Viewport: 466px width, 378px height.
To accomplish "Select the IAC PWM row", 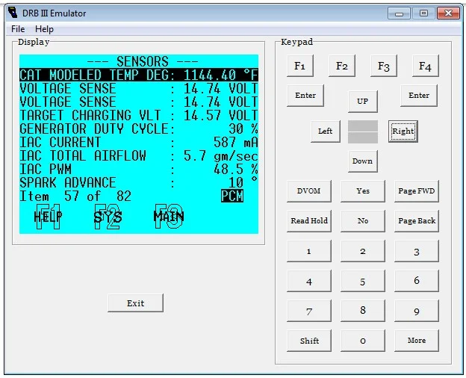I will [139, 170].
